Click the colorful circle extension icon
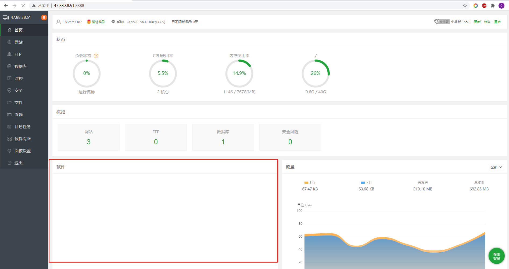Image resolution: width=509 pixels, height=269 pixels. point(476,6)
